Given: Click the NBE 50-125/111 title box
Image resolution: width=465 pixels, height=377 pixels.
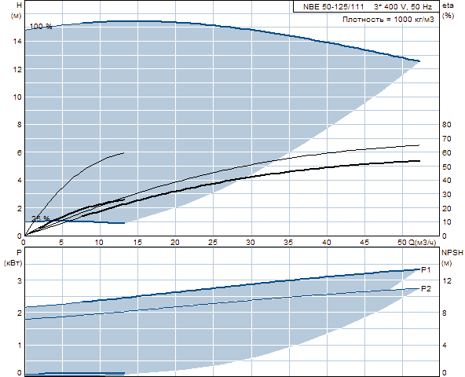Looking at the screenshot, I should point(366,6).
